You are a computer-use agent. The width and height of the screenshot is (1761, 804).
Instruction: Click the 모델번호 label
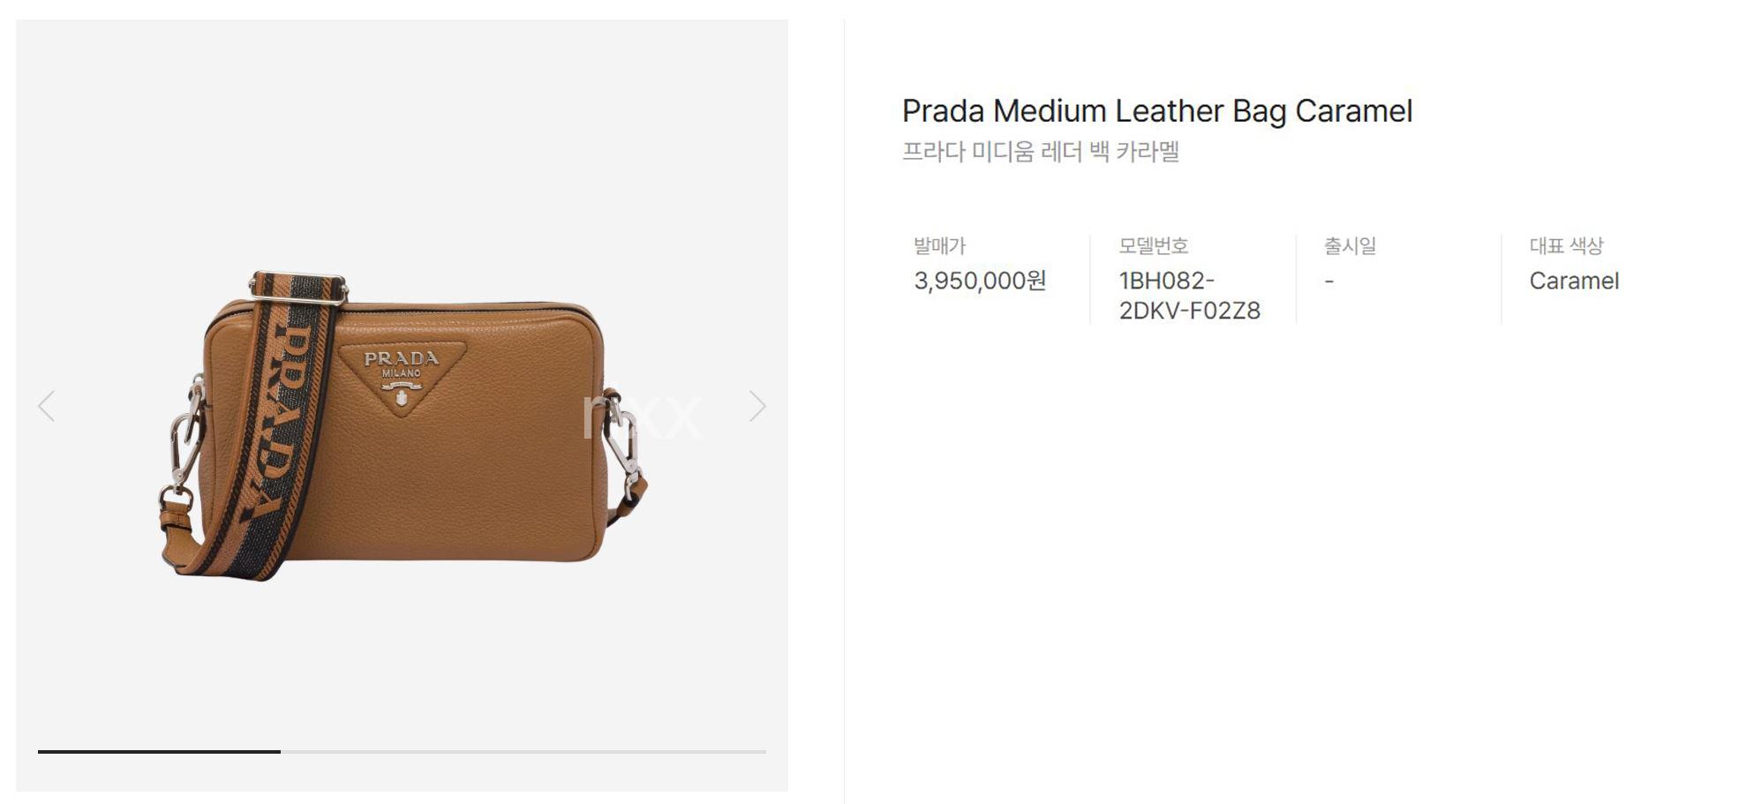[1154, 245]
